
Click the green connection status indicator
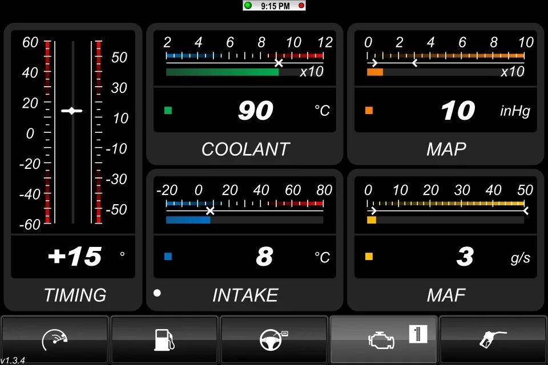pos(248,6)
